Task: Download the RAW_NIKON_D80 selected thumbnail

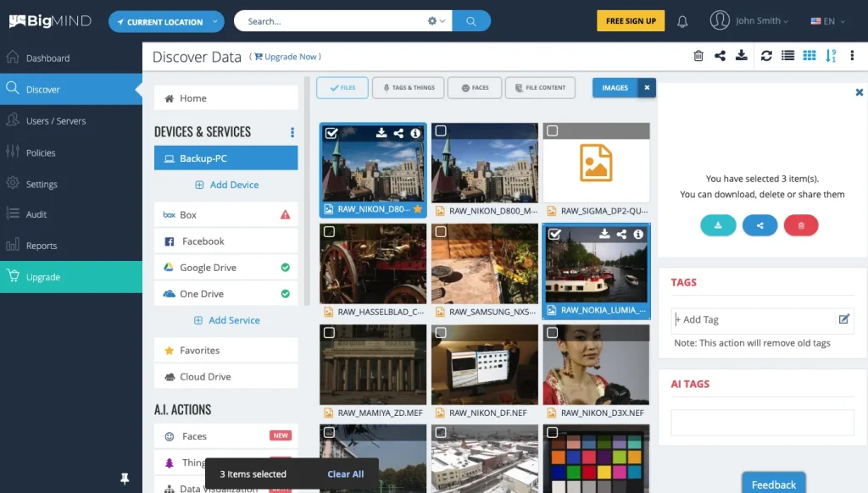Action: 381,133
